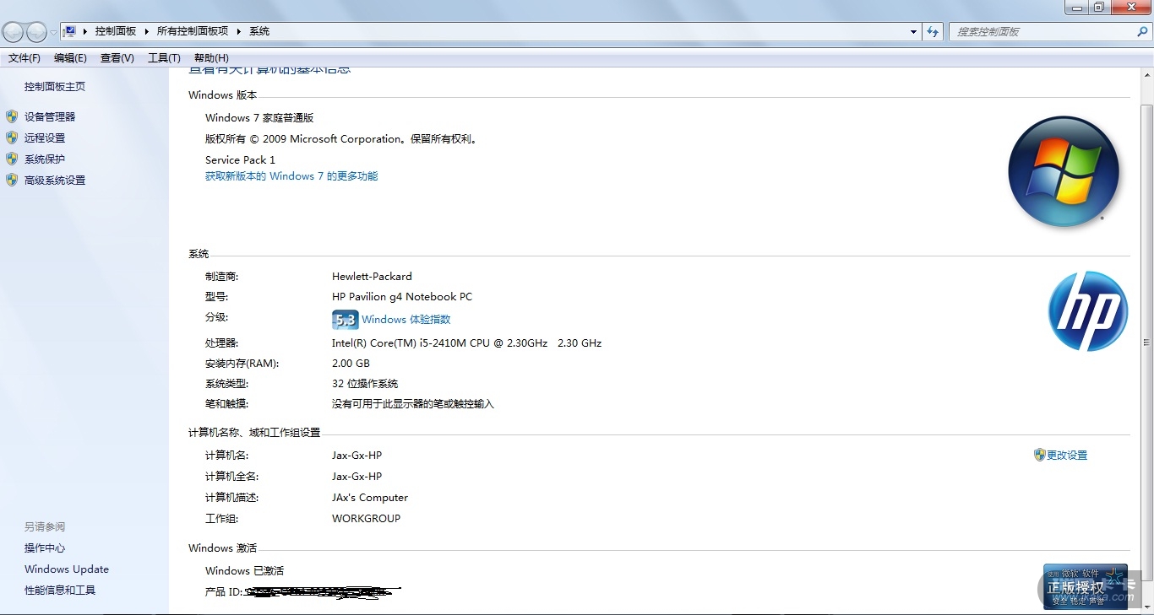
Task: Click the HP Pavilion g4 Notebook PC text
Action: (402, 297)
